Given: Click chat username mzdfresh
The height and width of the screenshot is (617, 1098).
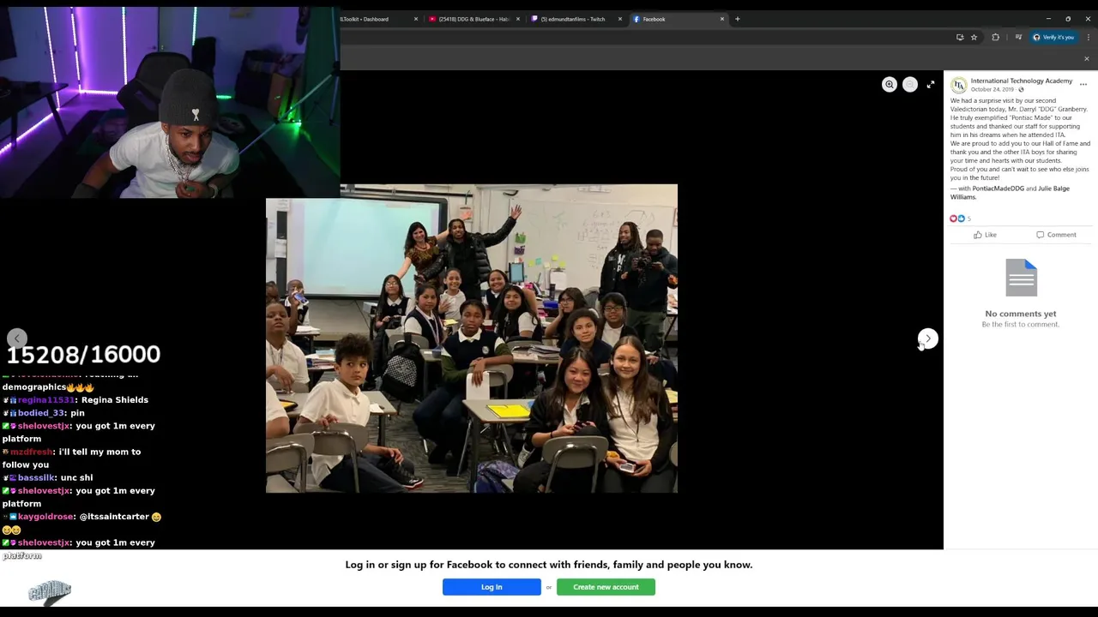Looking at the screenshot, I should click(31, 452).
